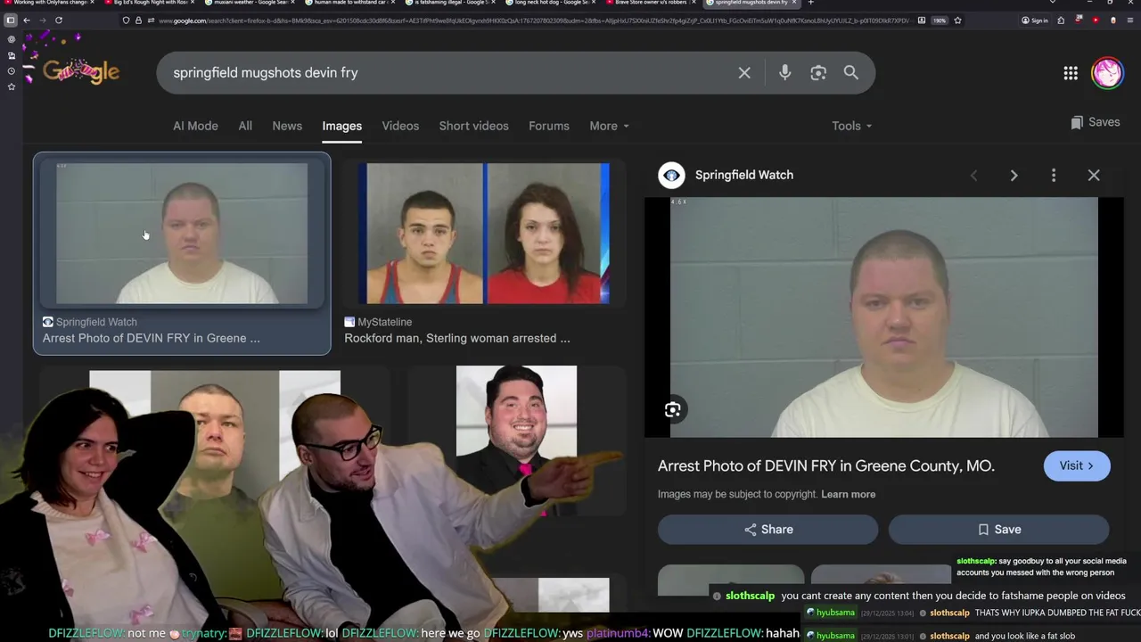Close the image preview panel
Image resolution: width=1141 pixels, height=642 pixels.
1094,176
